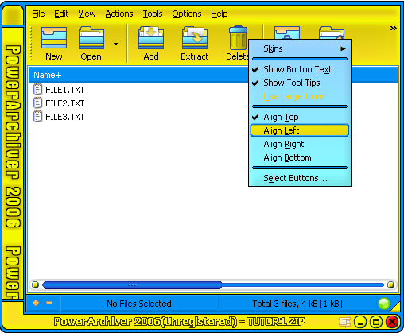Show hidden toolbar buttons via chevron

pos(394,28)
